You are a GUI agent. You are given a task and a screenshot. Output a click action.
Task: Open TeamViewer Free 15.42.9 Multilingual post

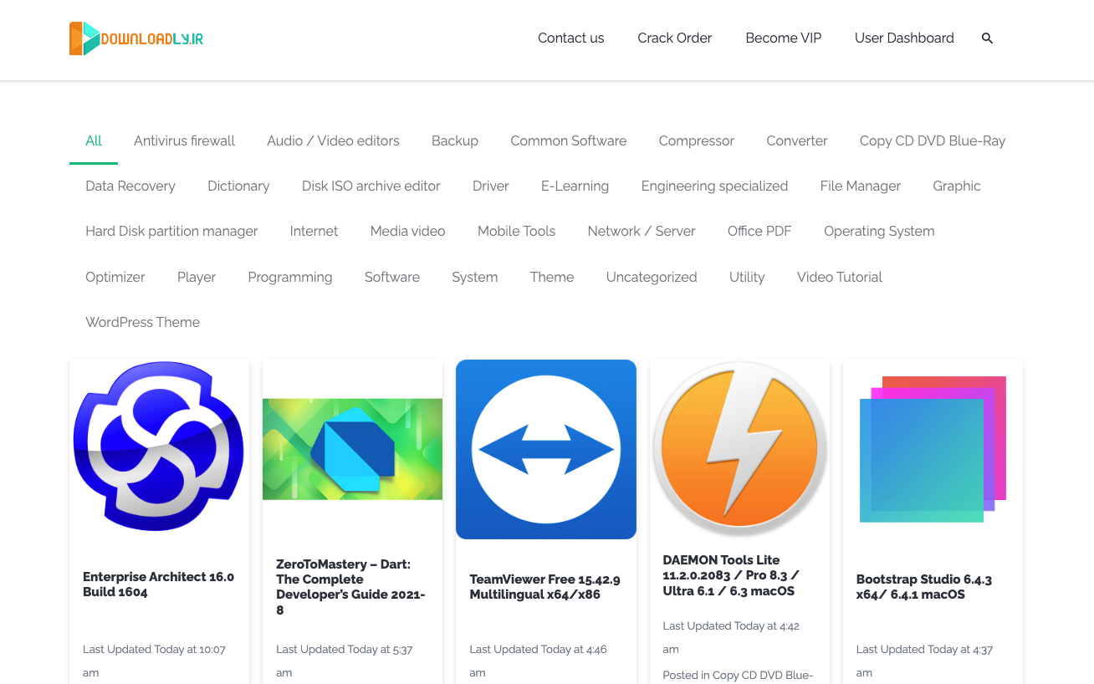point(544,587)
